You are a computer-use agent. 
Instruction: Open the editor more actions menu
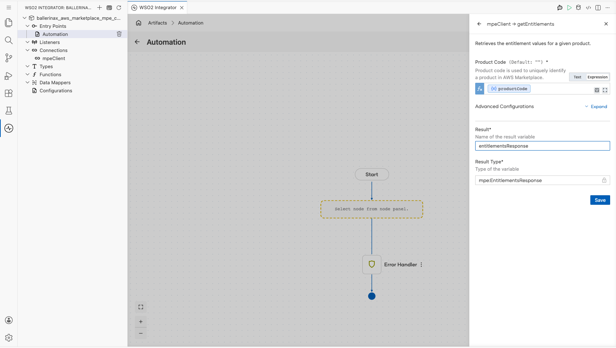point(608,7)
